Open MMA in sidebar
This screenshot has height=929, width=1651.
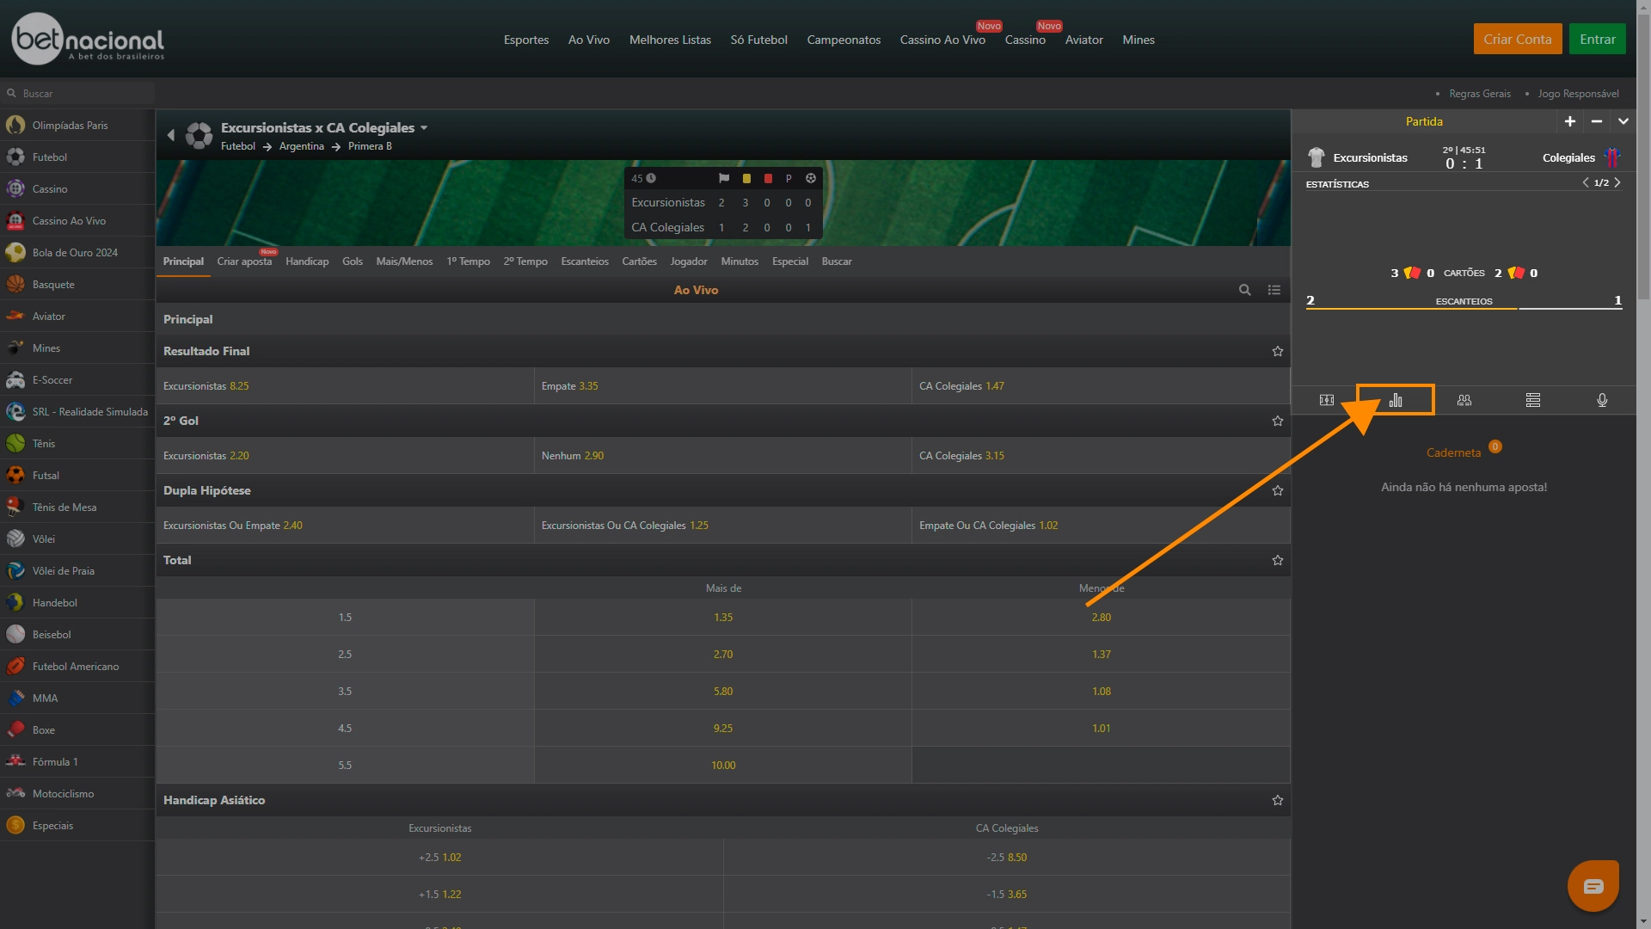pos(77,698)
